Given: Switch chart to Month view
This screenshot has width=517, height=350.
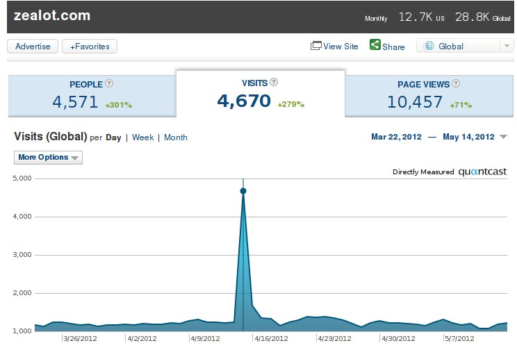Looking at the screenshot, I should pyautogui.click(x=175, y=137).
